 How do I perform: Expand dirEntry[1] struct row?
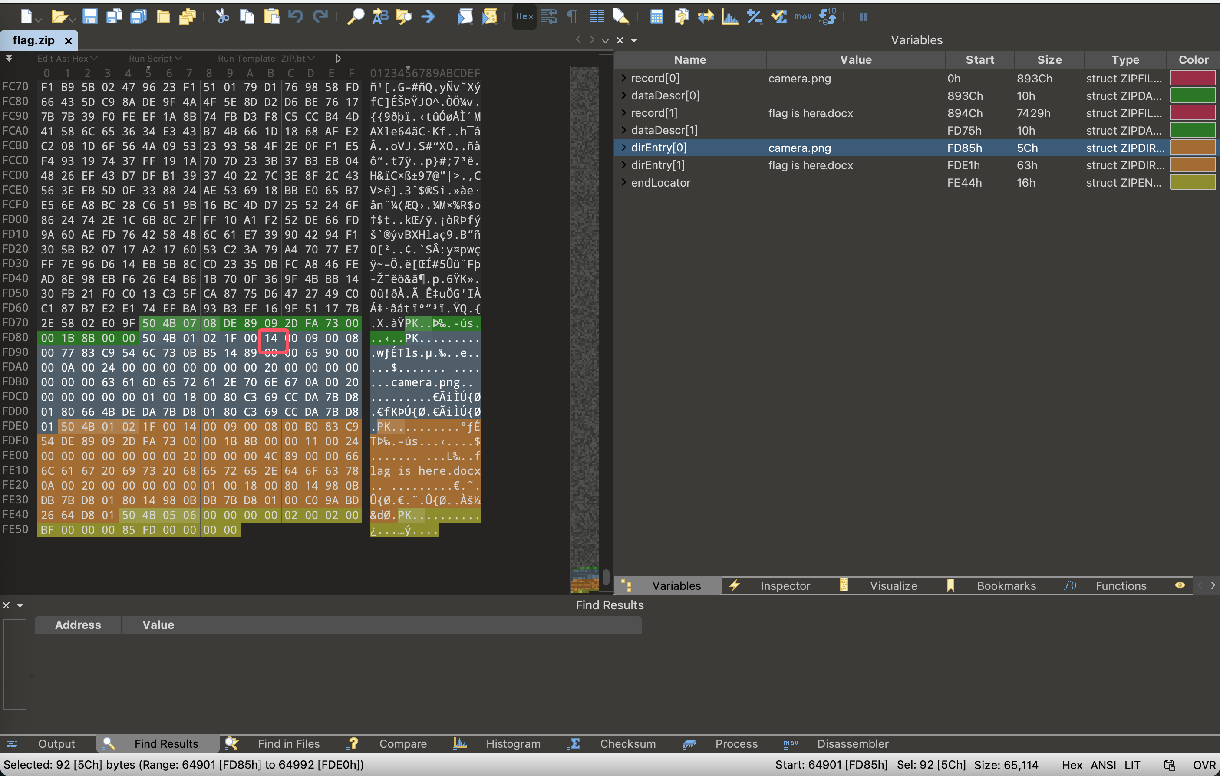(624, 164)
